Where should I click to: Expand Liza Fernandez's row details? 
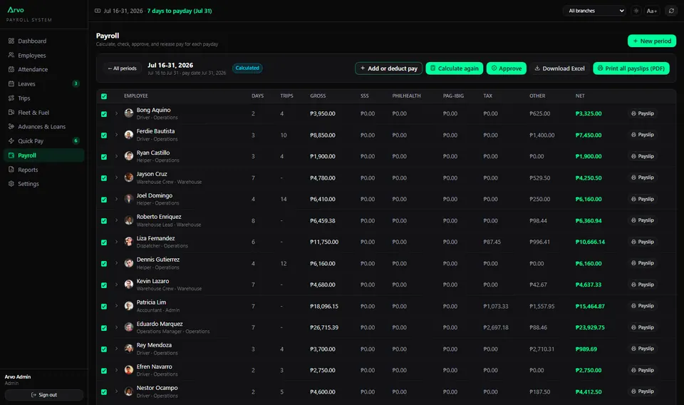pos(116,242)
